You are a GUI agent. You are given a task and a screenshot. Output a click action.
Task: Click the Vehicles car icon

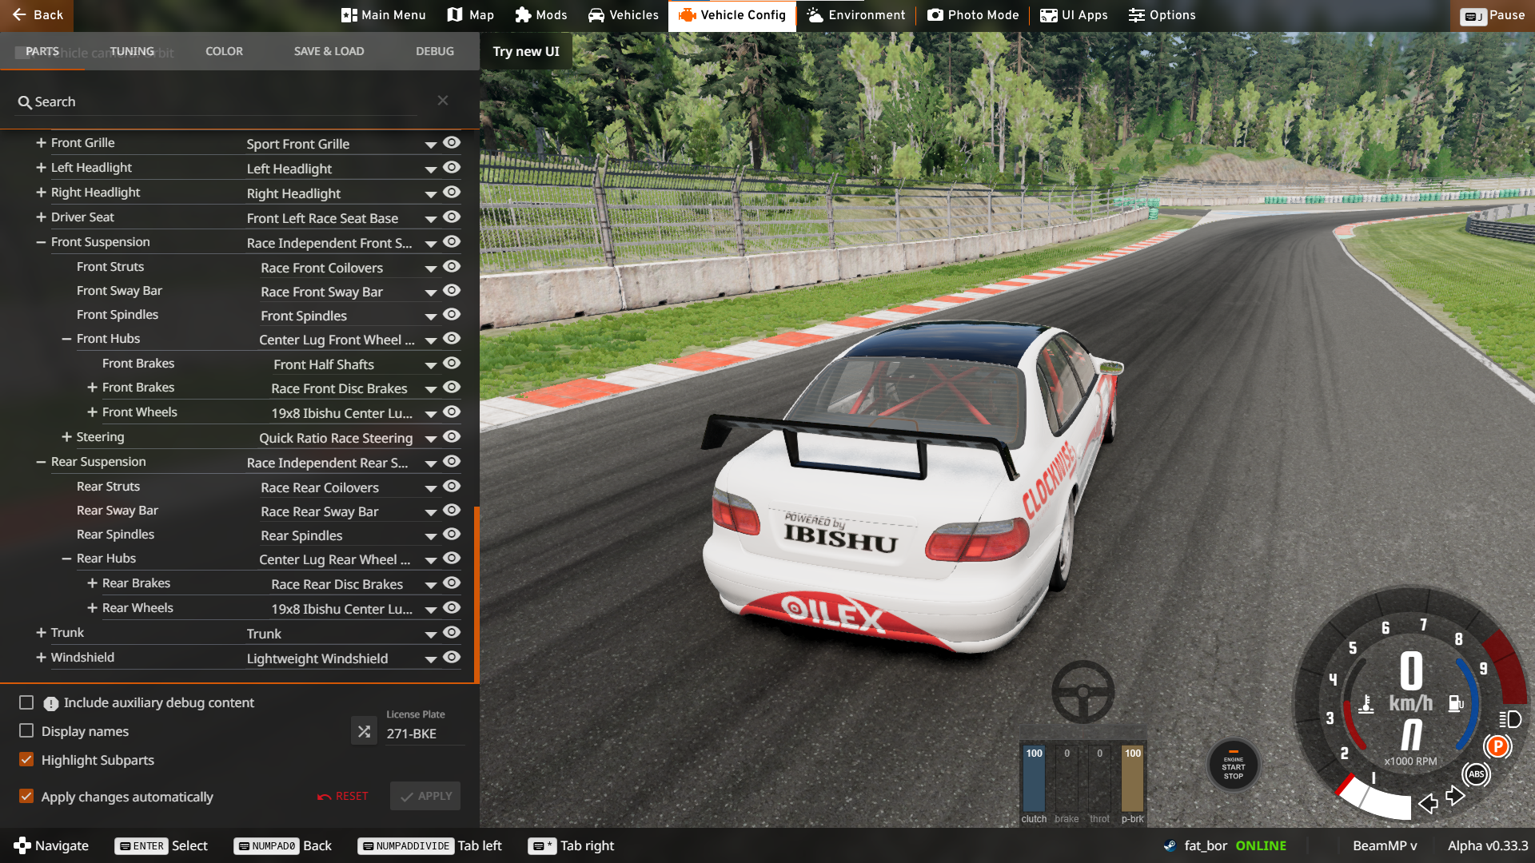(596, 15)
